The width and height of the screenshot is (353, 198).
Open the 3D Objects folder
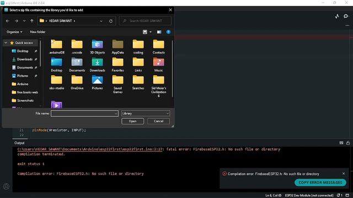[x=97, y=47]
